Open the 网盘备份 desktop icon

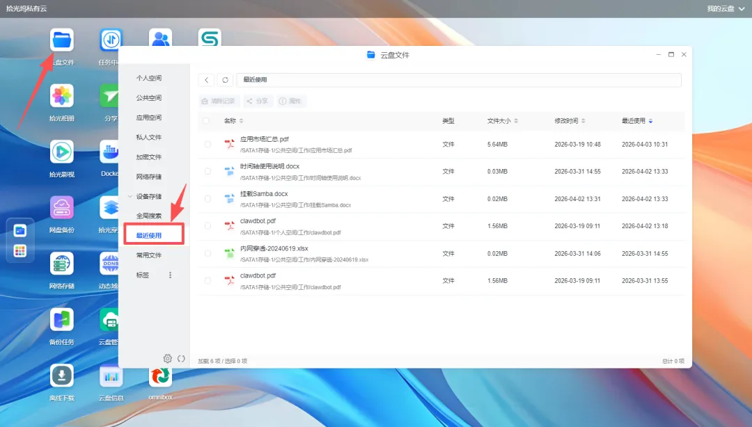[62, 207]
